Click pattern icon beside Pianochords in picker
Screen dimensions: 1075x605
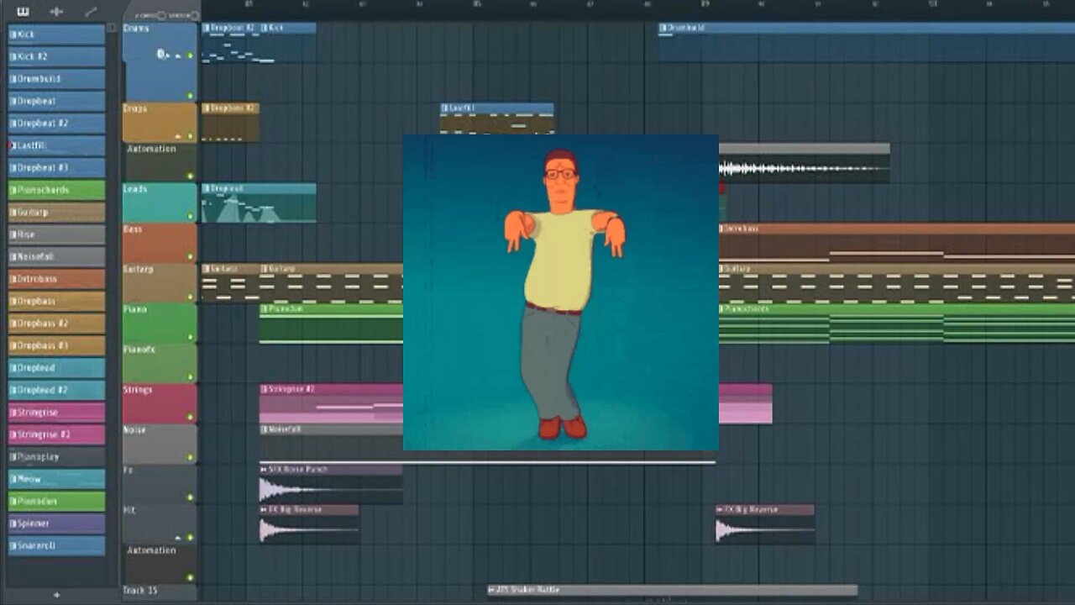13,190
